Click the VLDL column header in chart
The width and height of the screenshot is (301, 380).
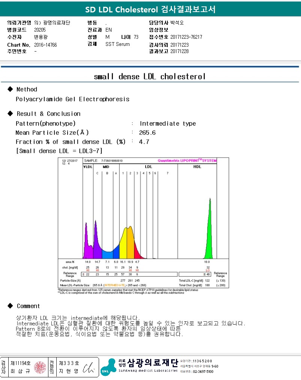(88, 167)
